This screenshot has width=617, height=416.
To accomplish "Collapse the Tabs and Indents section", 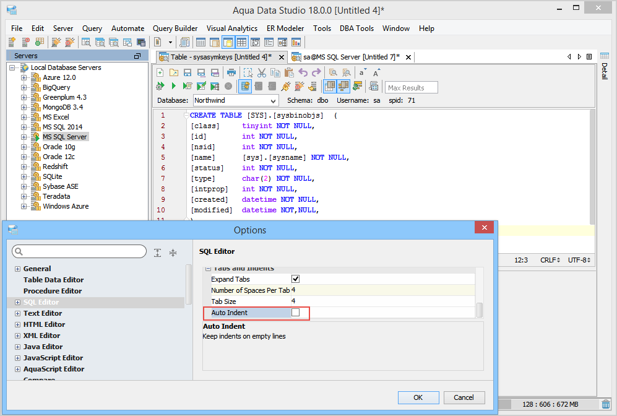I will 208,269.
